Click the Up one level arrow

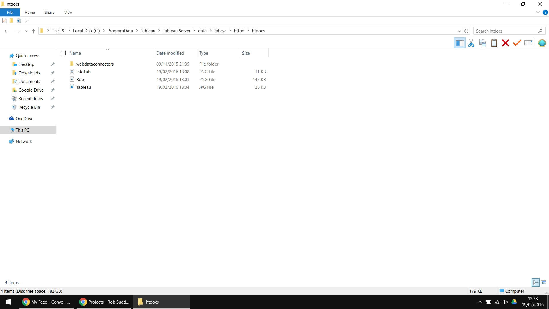pos(34,31)
